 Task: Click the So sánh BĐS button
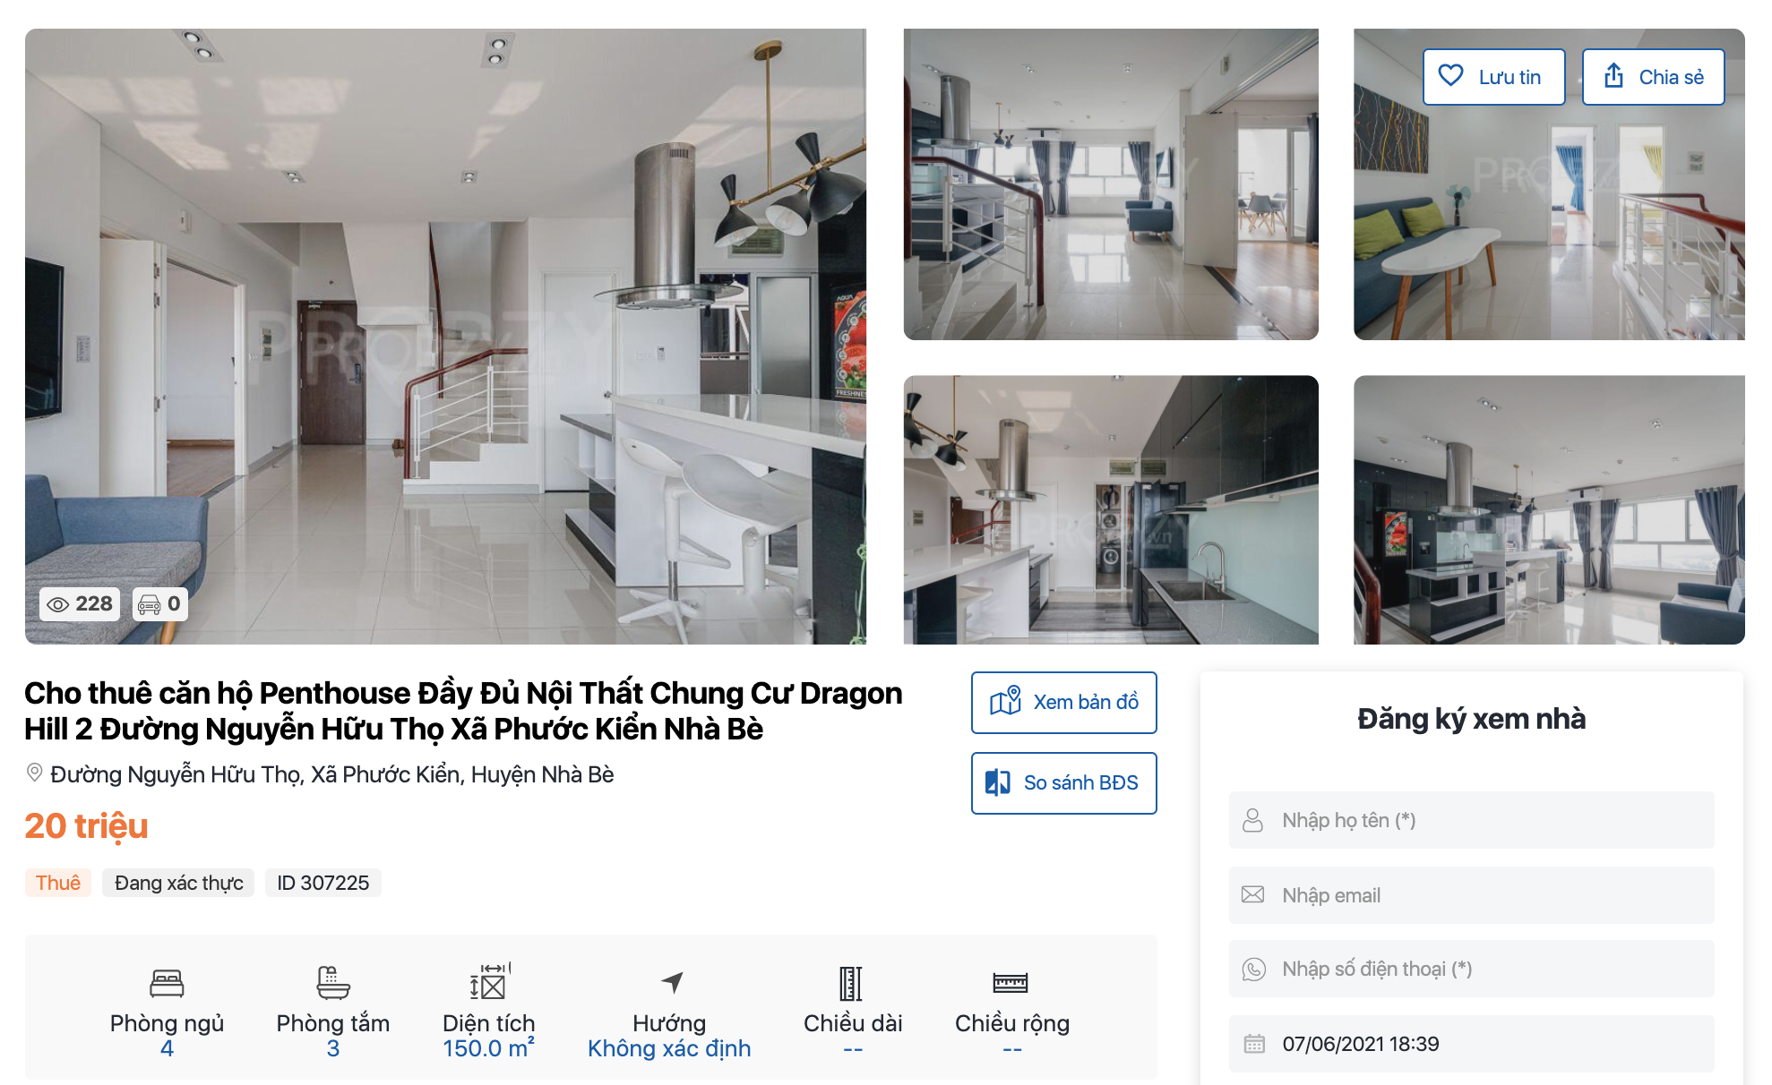click(1063, 783)
